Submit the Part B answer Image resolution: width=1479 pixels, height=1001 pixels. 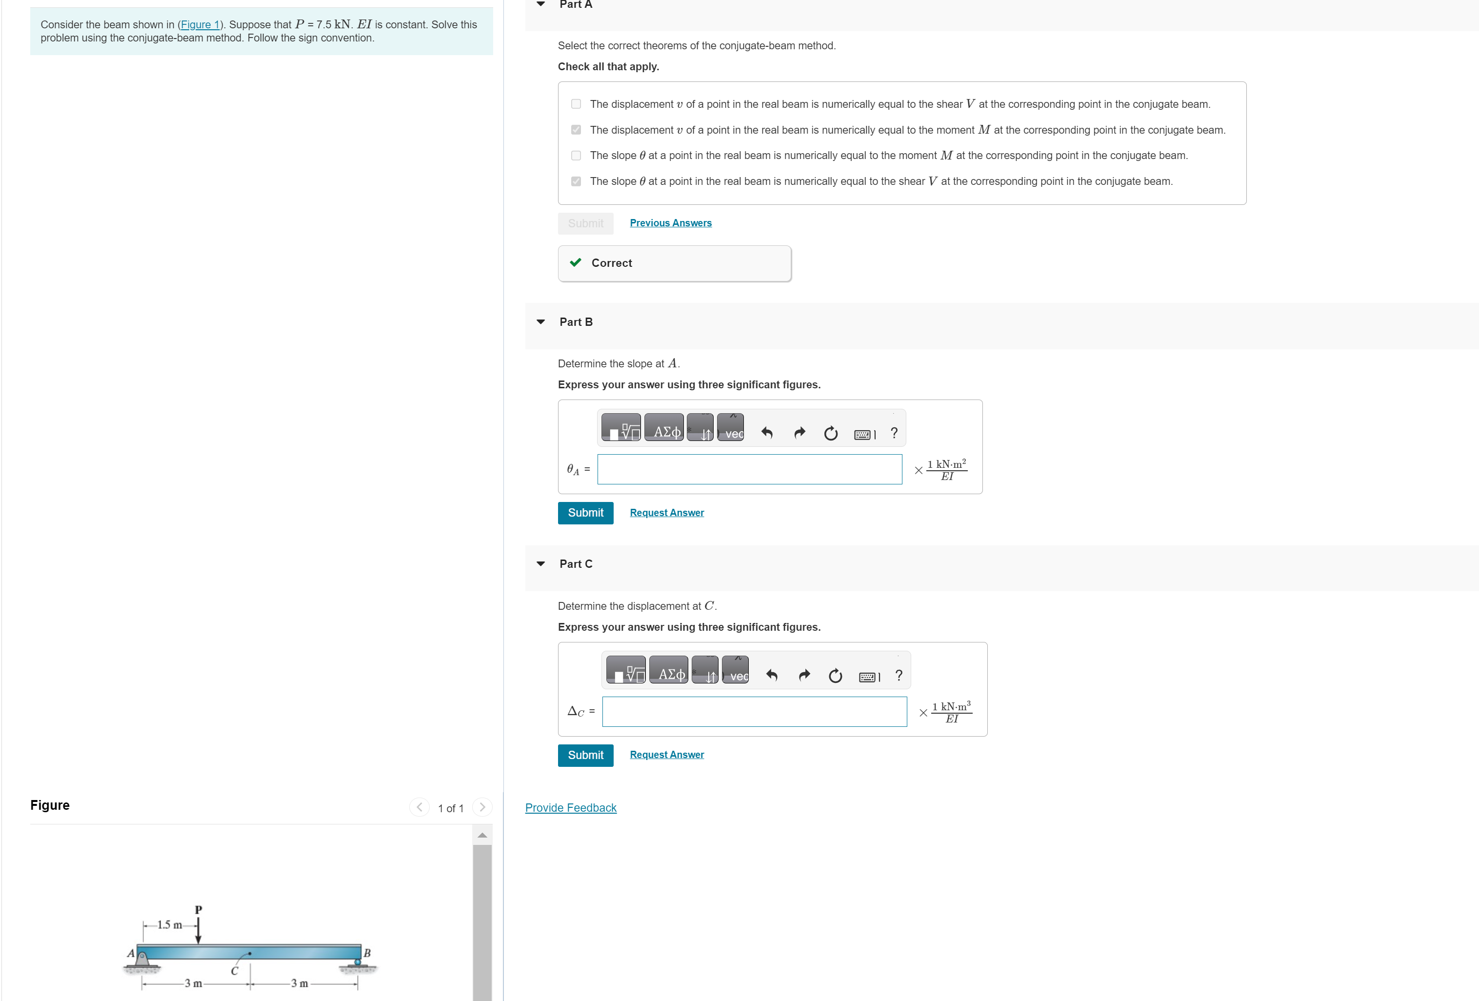[585, 513]
